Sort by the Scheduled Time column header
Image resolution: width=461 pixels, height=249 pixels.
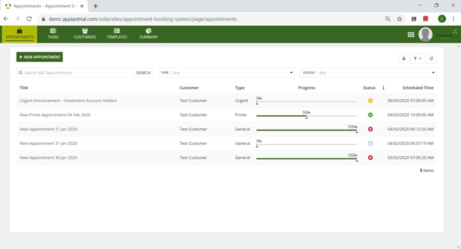418,88
